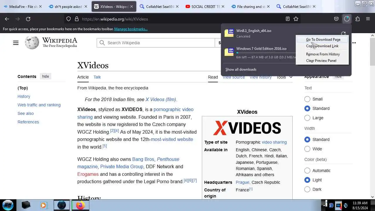The height and width of the screenshot is (211, 375).
Task: Choose Copy Download Link
Action: pyautogui.click(x=322, y=46)
